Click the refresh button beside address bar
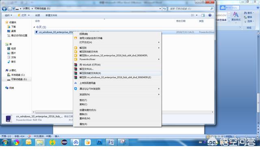The height and width of the screenshot is (151, 260). pyautogui.click(x=165, y=9)
